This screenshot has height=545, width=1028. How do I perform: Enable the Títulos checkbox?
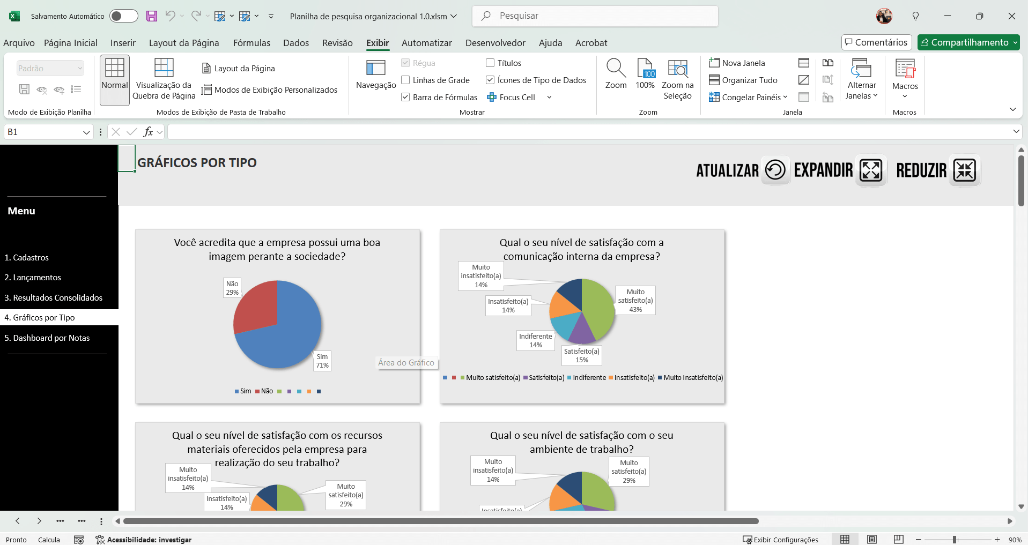tap(490, 63)
